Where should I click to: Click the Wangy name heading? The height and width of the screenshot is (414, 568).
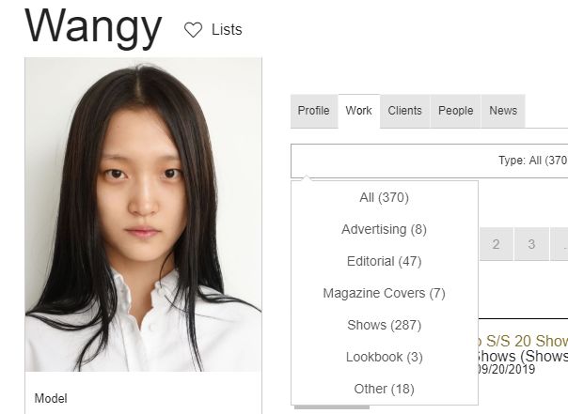click(x=93, y=27)
